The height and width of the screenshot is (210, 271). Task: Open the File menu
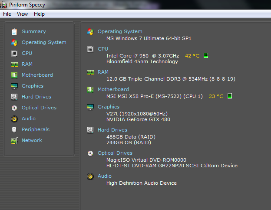point(7,14)
